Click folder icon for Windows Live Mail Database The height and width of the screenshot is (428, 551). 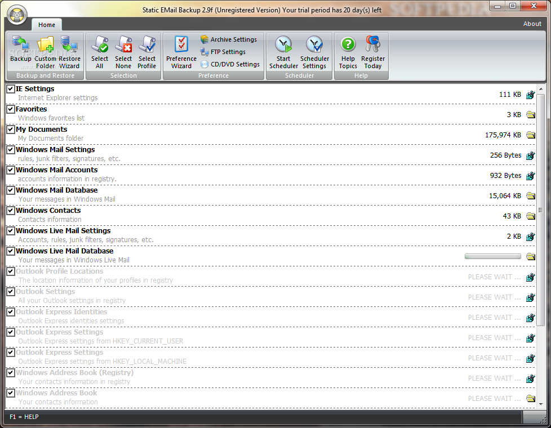pos(531,257)
